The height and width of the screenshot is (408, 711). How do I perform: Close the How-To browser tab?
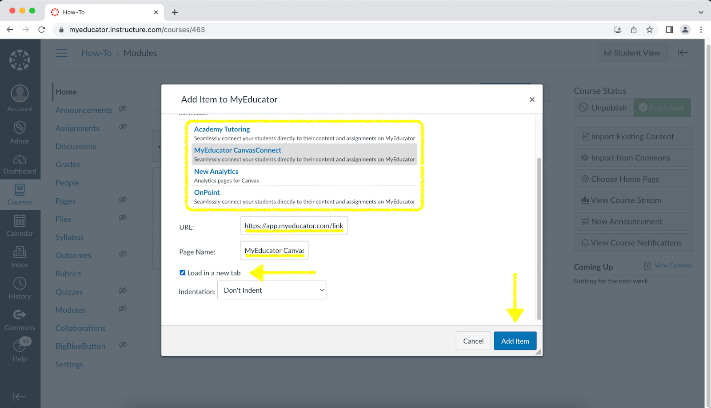point(156,12)
